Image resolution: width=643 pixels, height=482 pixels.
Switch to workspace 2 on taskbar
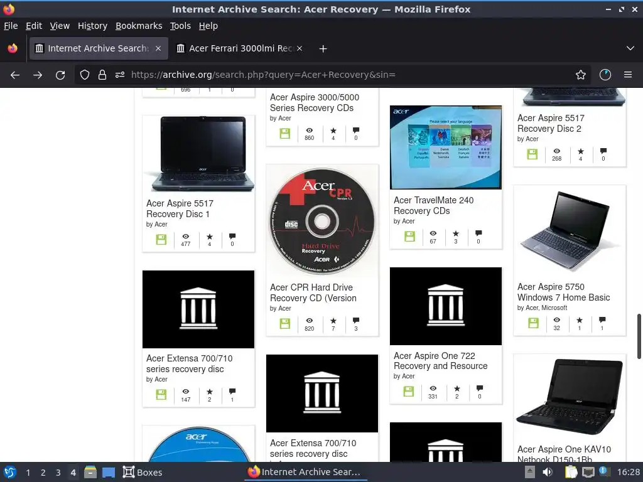pos(43,473)
